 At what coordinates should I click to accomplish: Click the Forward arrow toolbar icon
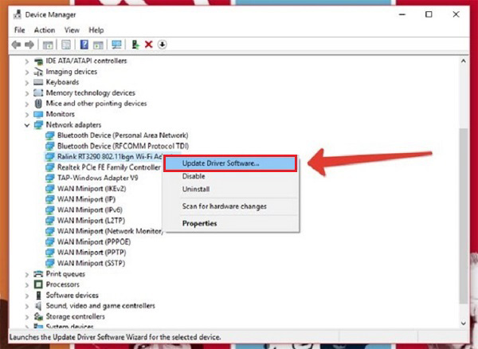29,45
